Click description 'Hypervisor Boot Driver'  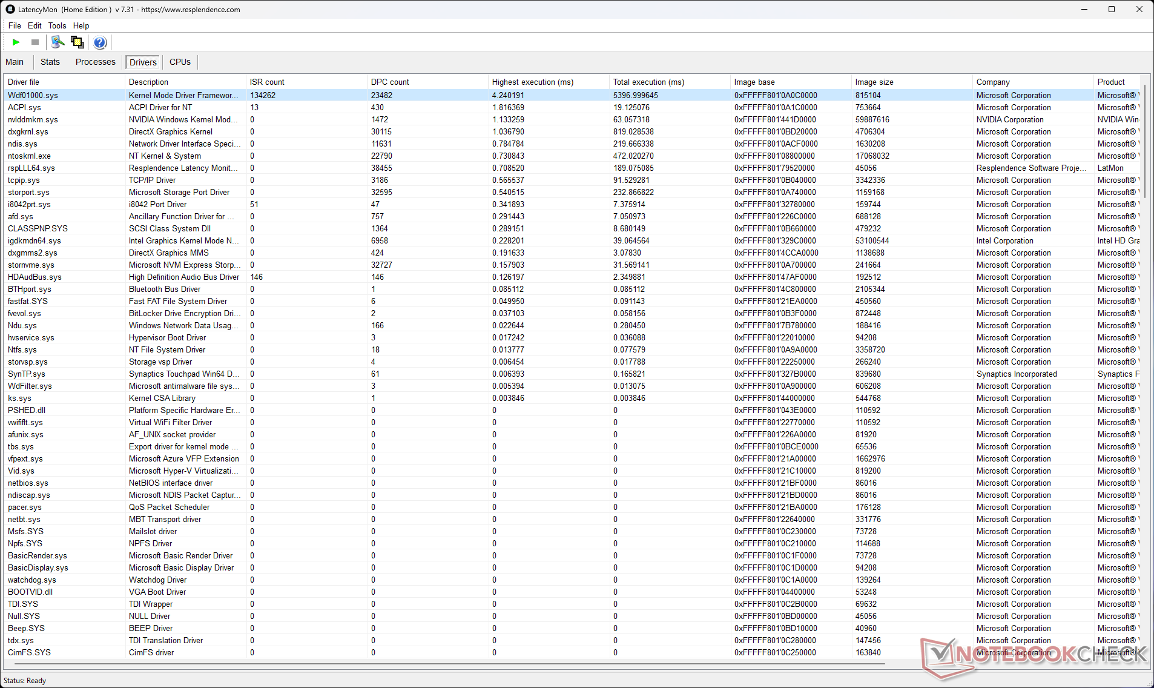(x=167, y=337)
